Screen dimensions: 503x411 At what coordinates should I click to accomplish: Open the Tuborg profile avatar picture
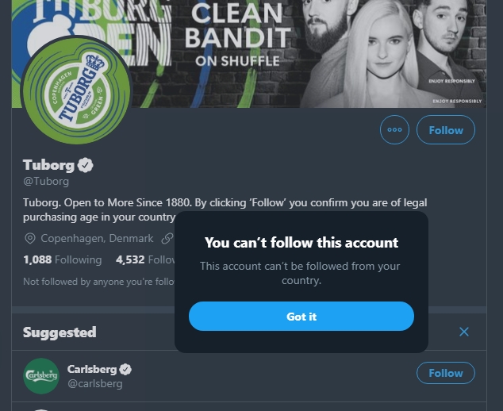(x=77, y=90)
